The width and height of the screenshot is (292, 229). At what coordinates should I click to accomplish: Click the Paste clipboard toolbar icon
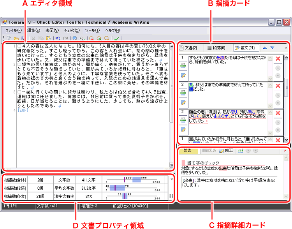[48, 39]
